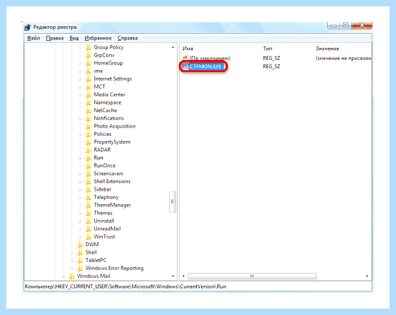Image resolution: width=396 pixels, height=315 pixels.
Task: Select the TabletPC tree key
Action: [x=96, y=260]
